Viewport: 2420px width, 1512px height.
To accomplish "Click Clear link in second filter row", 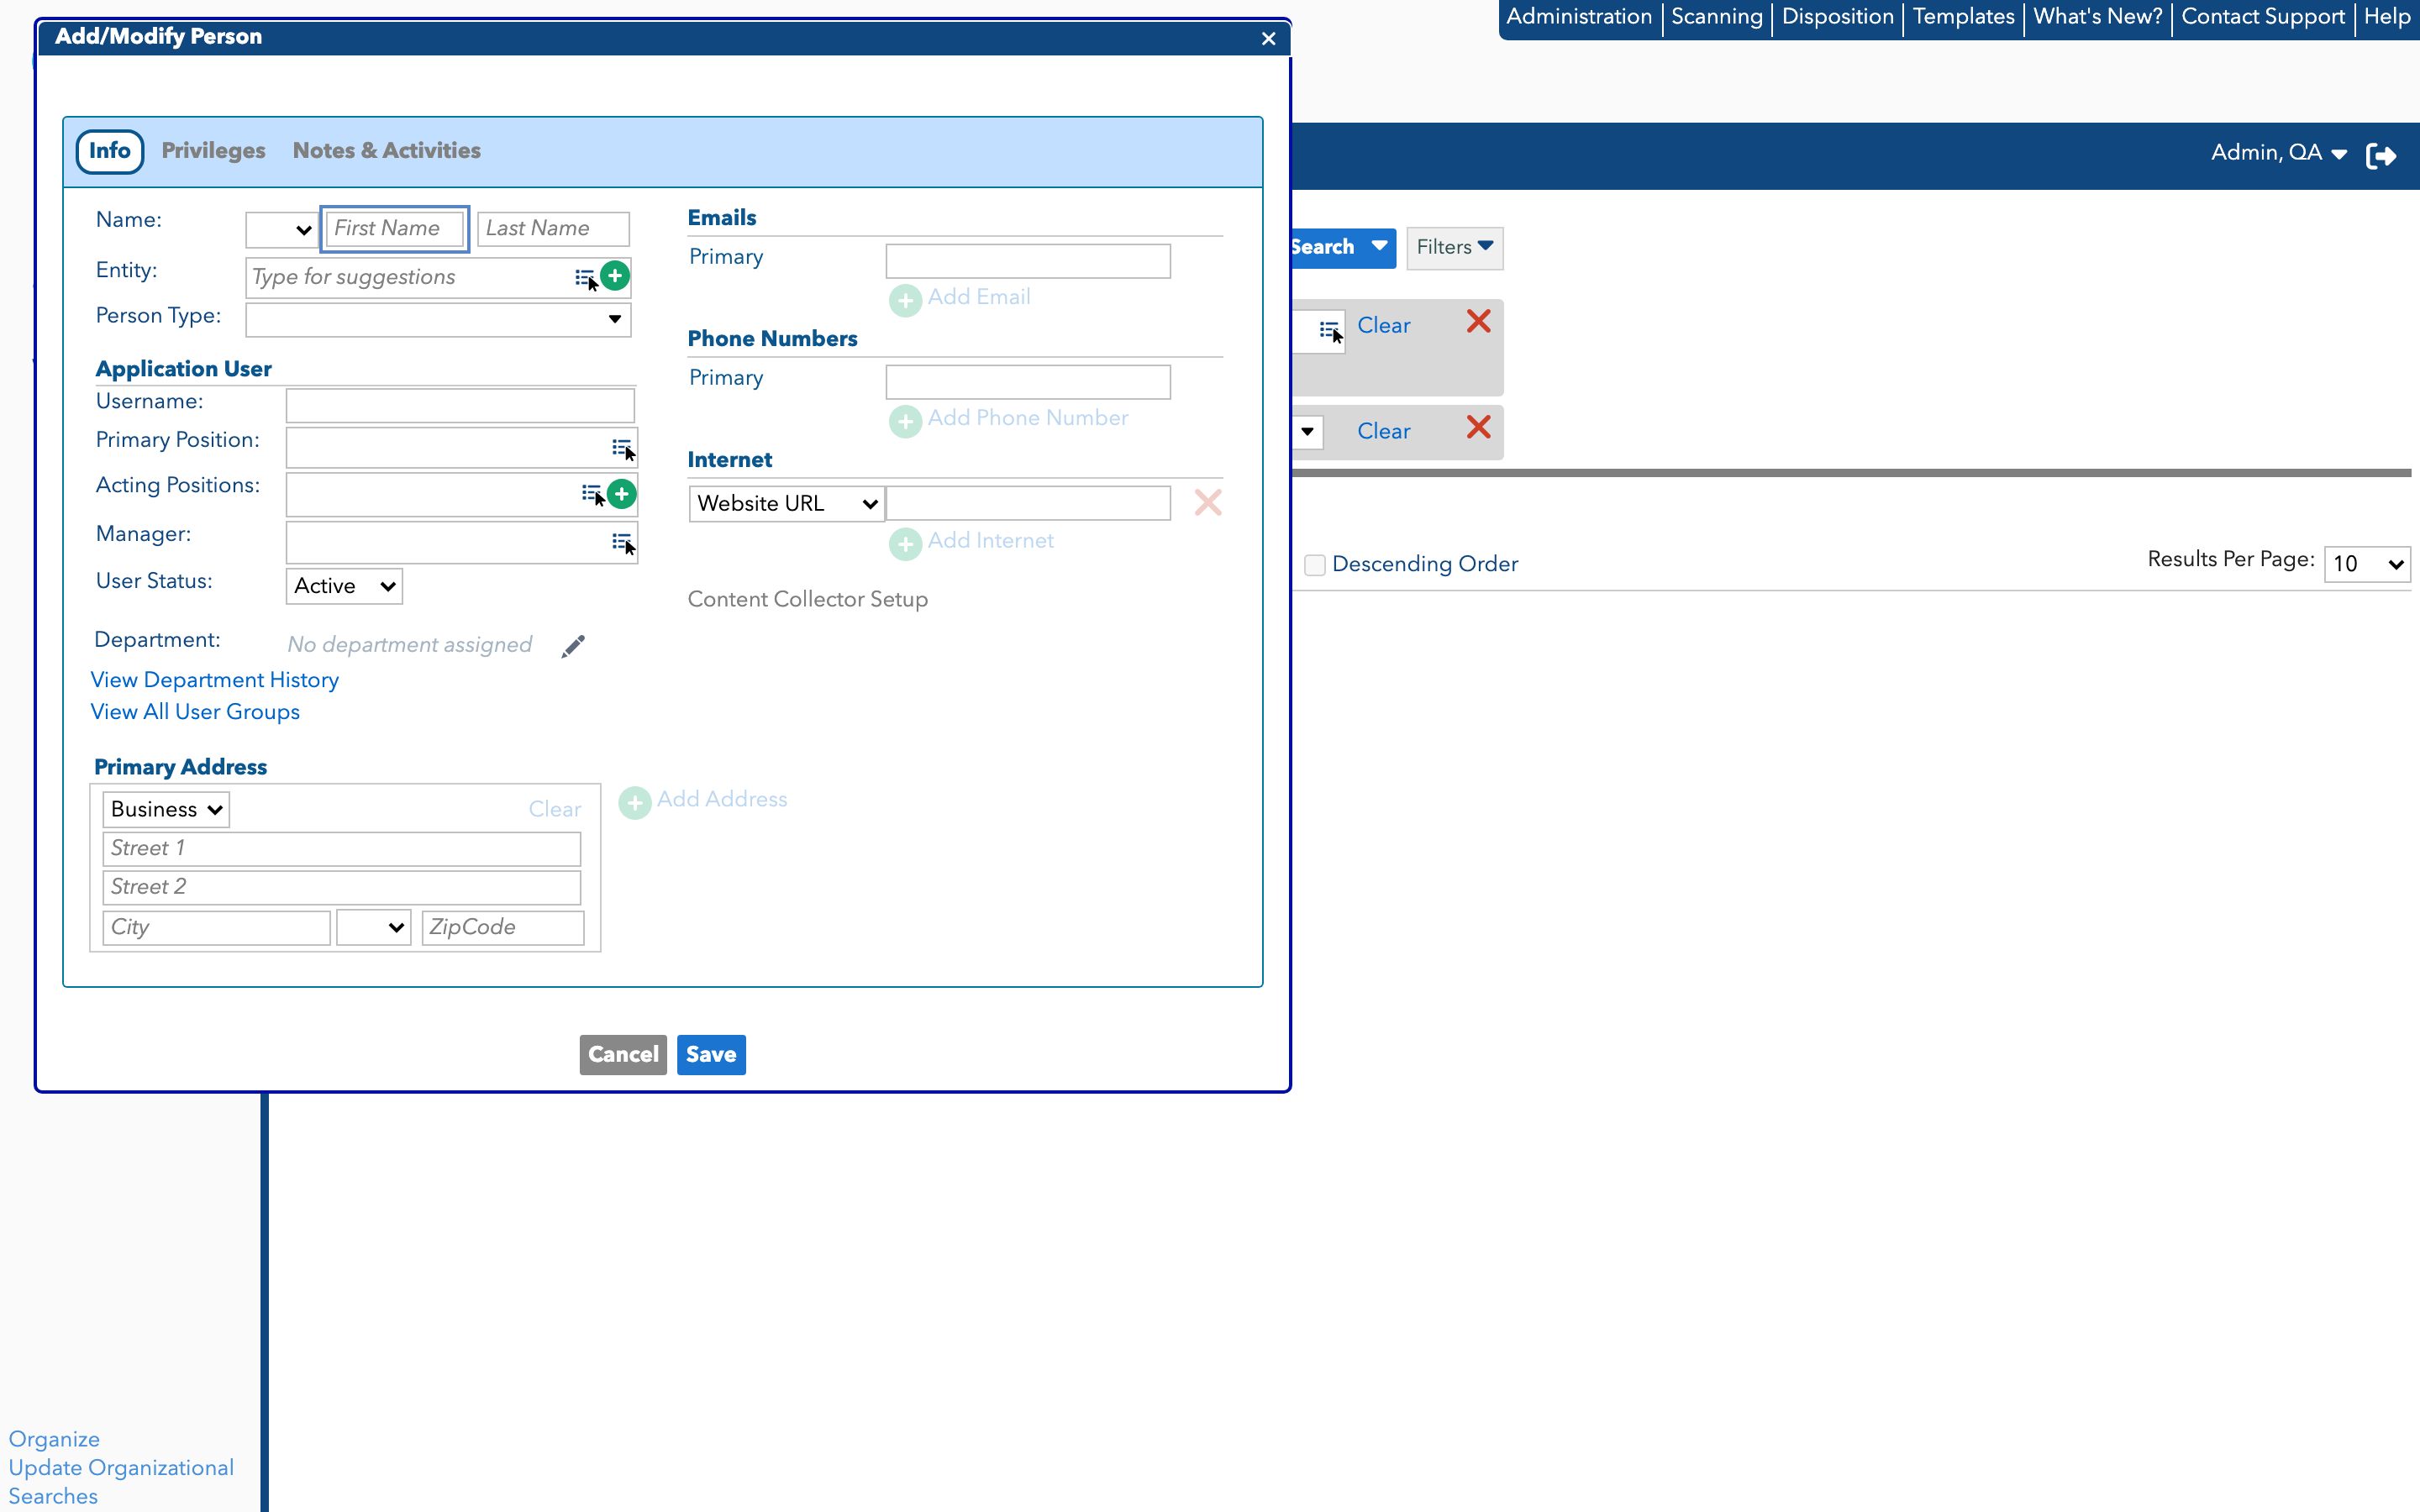I will pos(1384,432).
